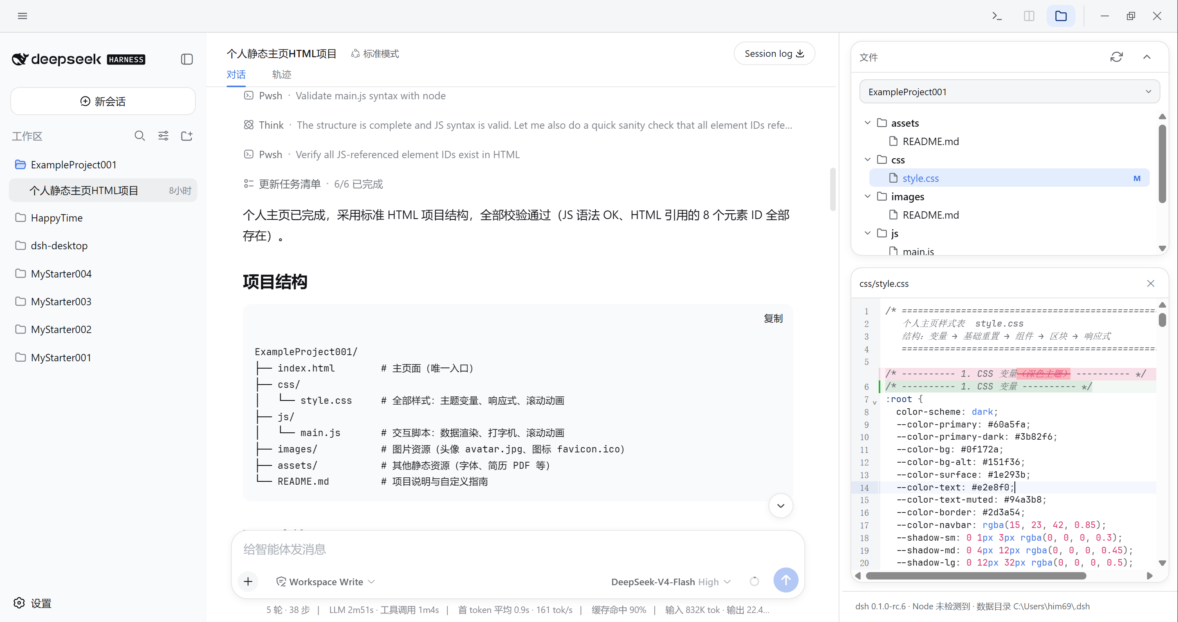Open the ExampleProject001 project dropdown
Image resolution: width=1178 pixels, height=622 pixels.
pyautogui.click(x=1009, y=92)
